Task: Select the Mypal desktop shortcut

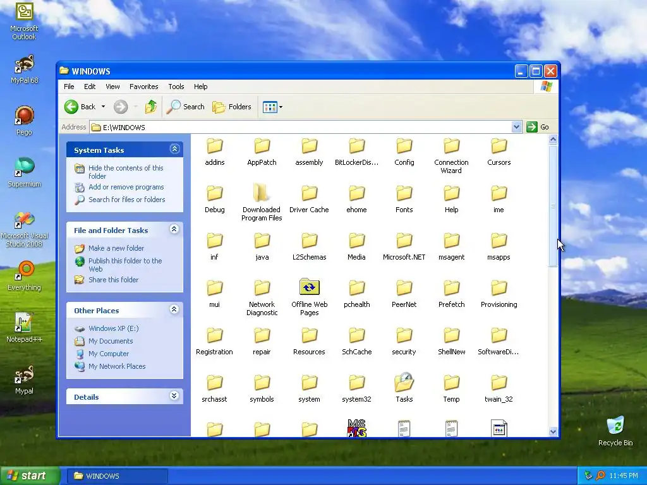Action: [x=24, y=380]
